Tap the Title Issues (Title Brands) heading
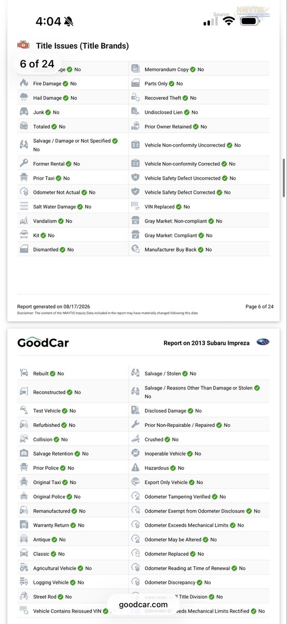Screen dimensions: 287x624 tap(83, 46)
